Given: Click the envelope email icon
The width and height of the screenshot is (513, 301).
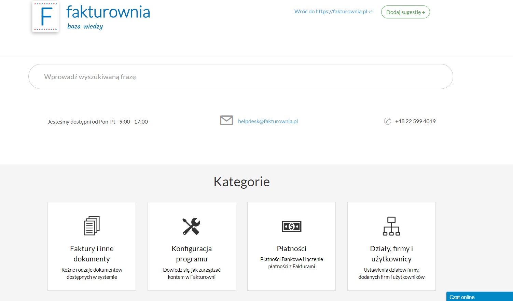Looking at the screenshot, I should click(226, 120).
